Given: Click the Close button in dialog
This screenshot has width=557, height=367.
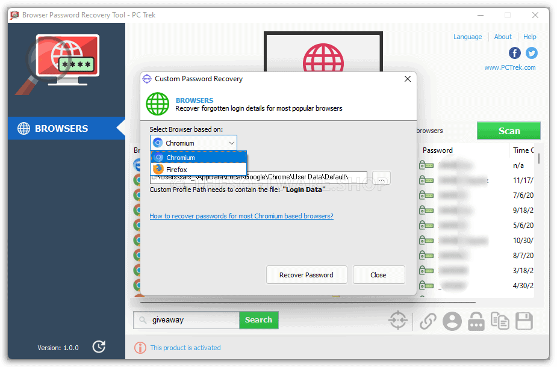Looking at the screenshot, I should [x=380, y=276].
